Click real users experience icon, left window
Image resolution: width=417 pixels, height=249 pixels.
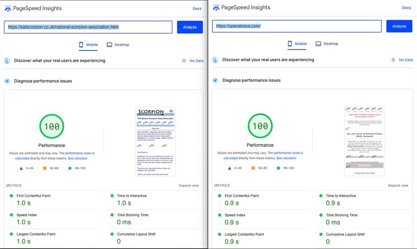tap(7, 61)
